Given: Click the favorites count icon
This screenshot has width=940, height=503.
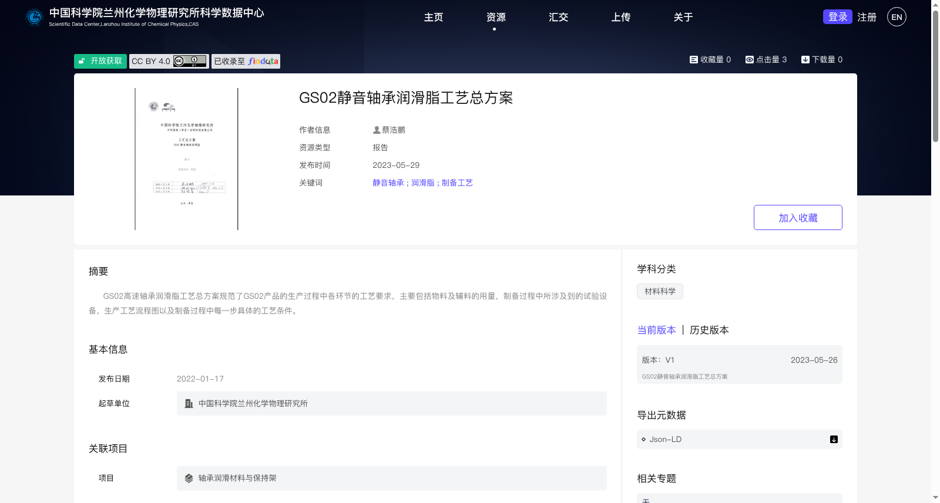Looking at the screenshot, I should (694, 59).
